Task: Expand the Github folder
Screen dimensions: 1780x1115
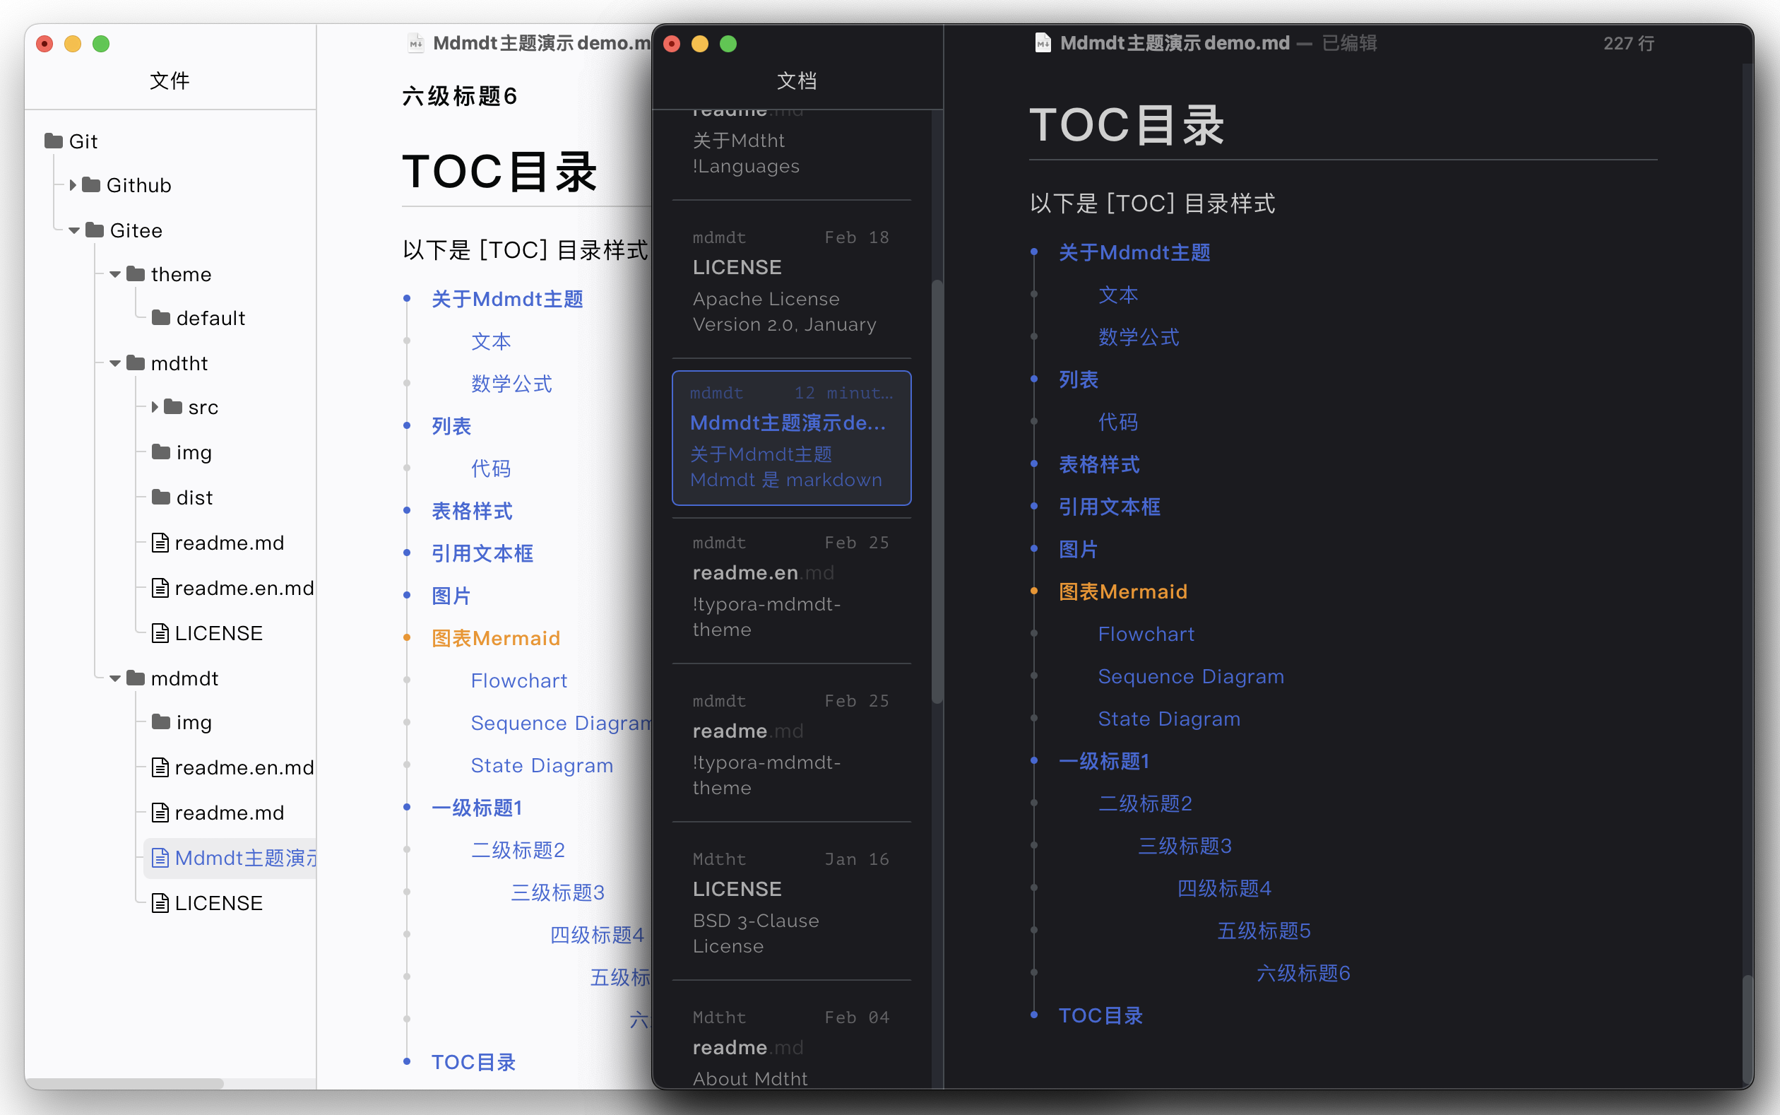Action: click(x=73, y=185)
